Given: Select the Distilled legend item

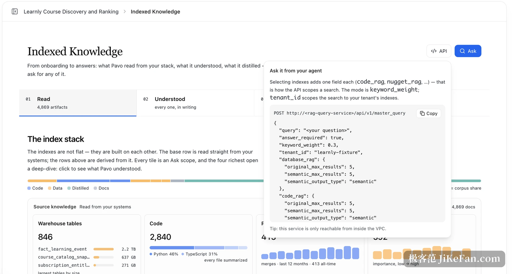Looking at the screenshot, I should pos(78,188).
